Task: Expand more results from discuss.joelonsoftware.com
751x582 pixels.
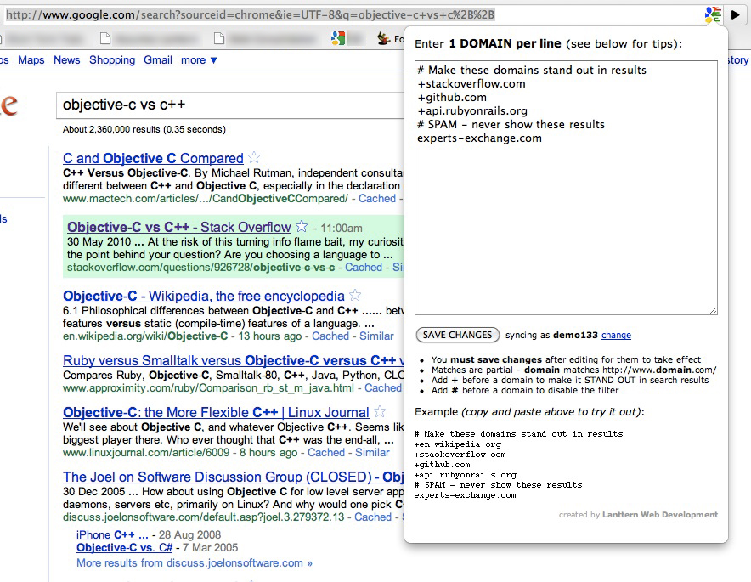Action: 193,562
